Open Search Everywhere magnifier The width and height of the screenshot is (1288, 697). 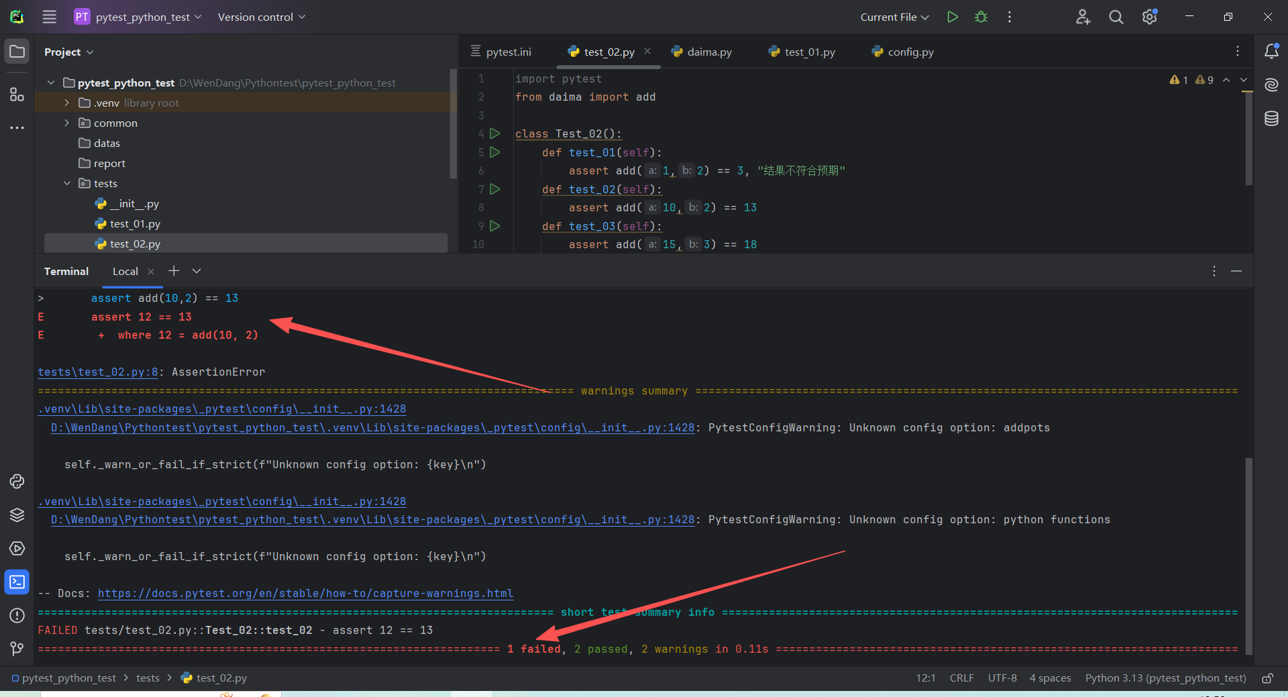pyautogui.click(x=1116, y=17)
